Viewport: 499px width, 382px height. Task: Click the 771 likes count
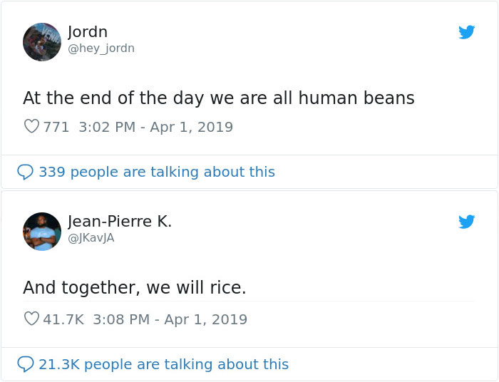[x=56, y=127]
